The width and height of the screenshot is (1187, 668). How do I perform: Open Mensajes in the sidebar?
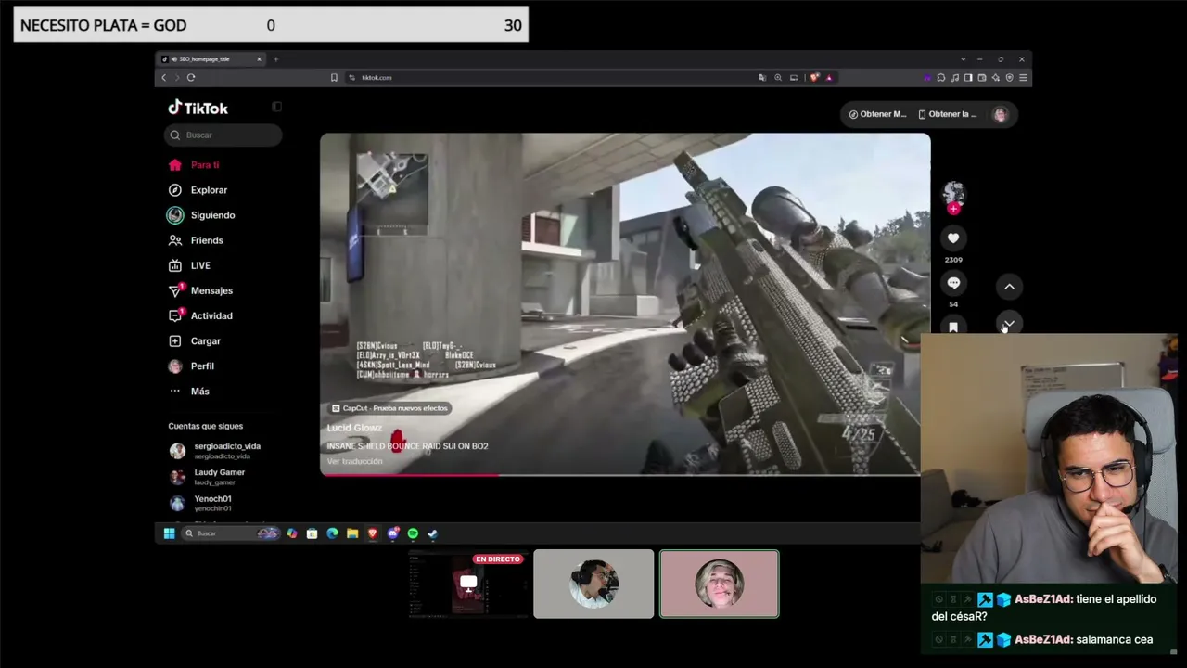[201, 290]
